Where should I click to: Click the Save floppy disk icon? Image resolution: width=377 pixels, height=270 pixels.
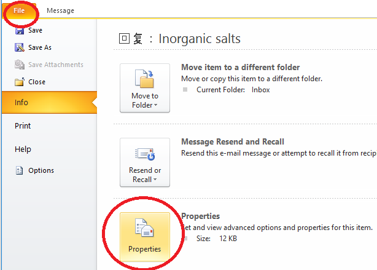[x=20, y=31]
